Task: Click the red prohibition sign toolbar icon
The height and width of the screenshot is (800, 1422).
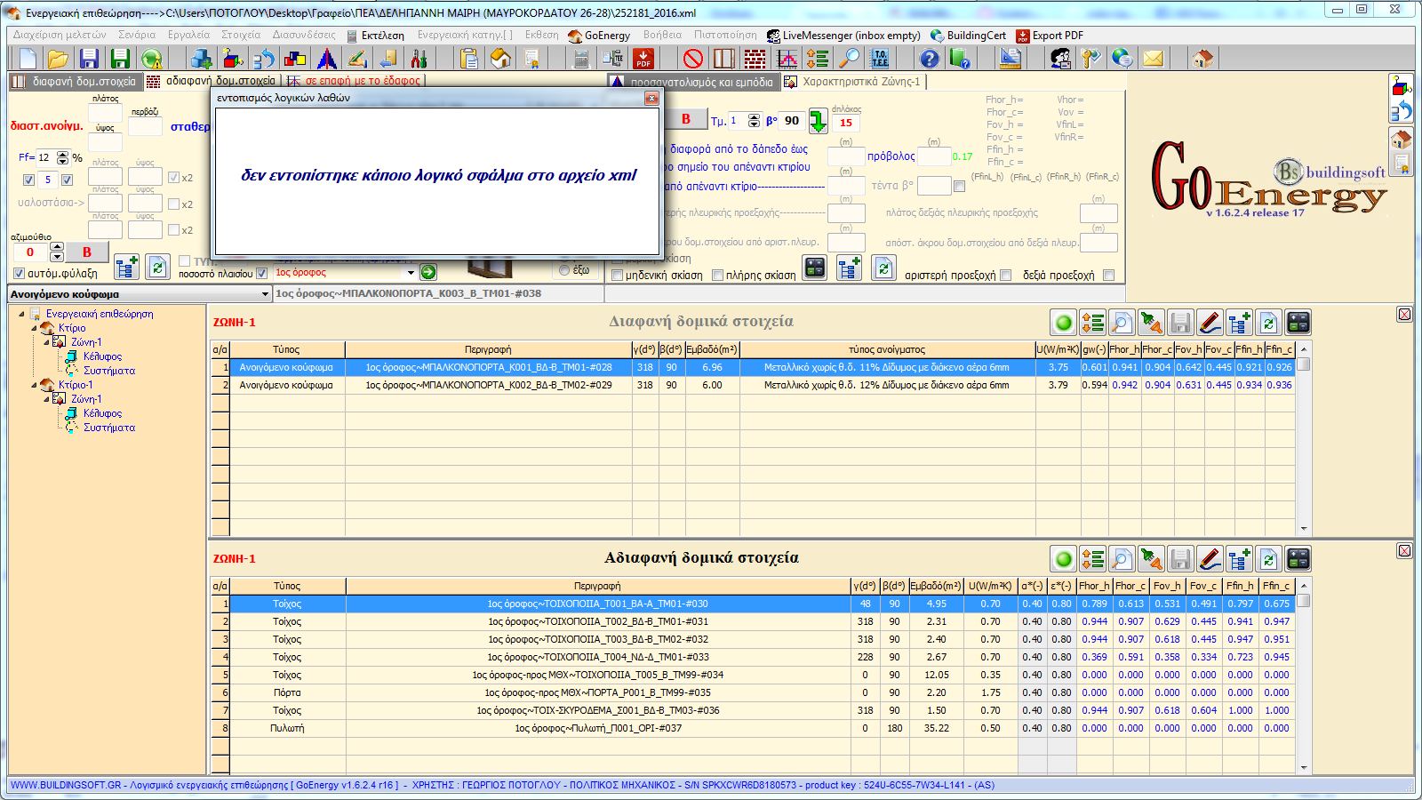Action: pyautogui.click(x=693, y=59)
